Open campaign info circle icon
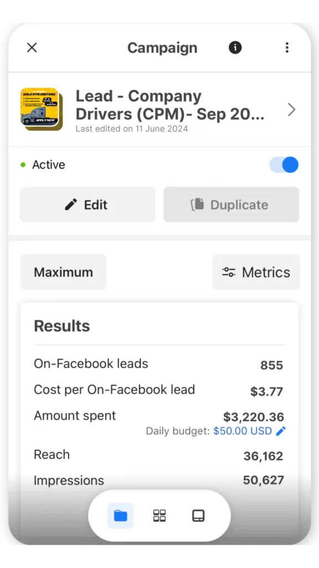This screenshot has height=568, width=319. click(235, 48)
